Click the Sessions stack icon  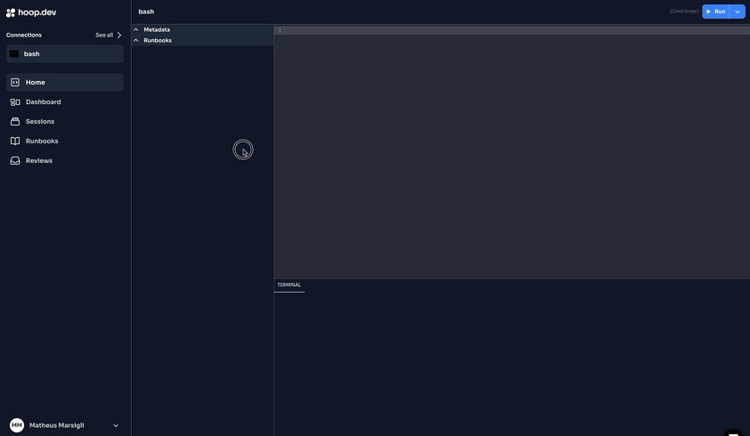15,122
